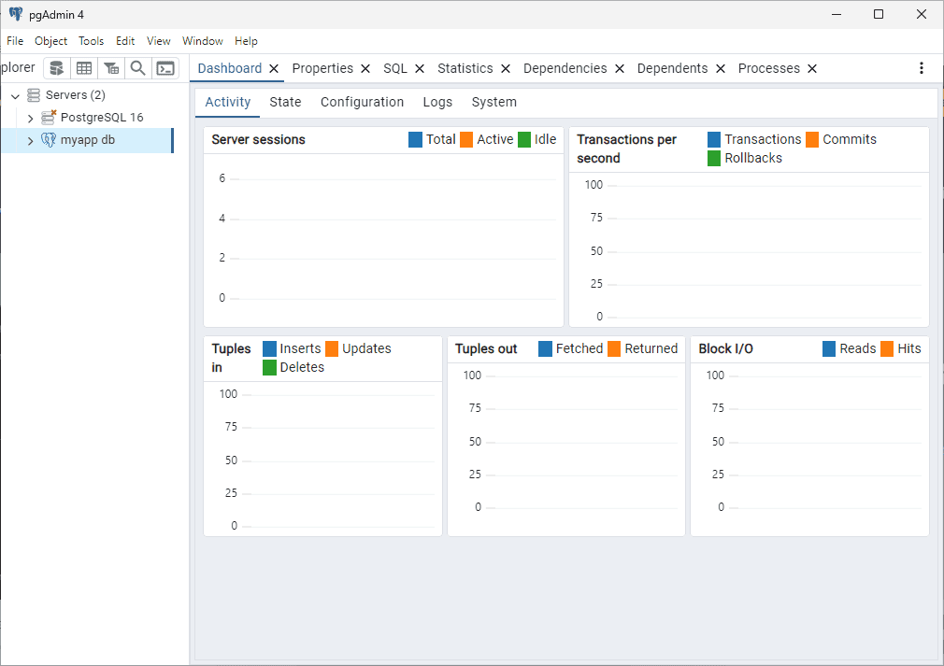Select the Activity sub-tab
The image size is (944, 666).
tap(227, 102)
